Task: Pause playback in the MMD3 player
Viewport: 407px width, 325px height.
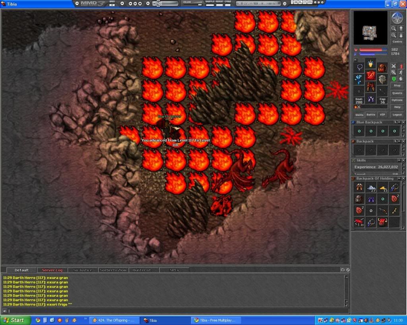Action: click(x=135, y=3)
